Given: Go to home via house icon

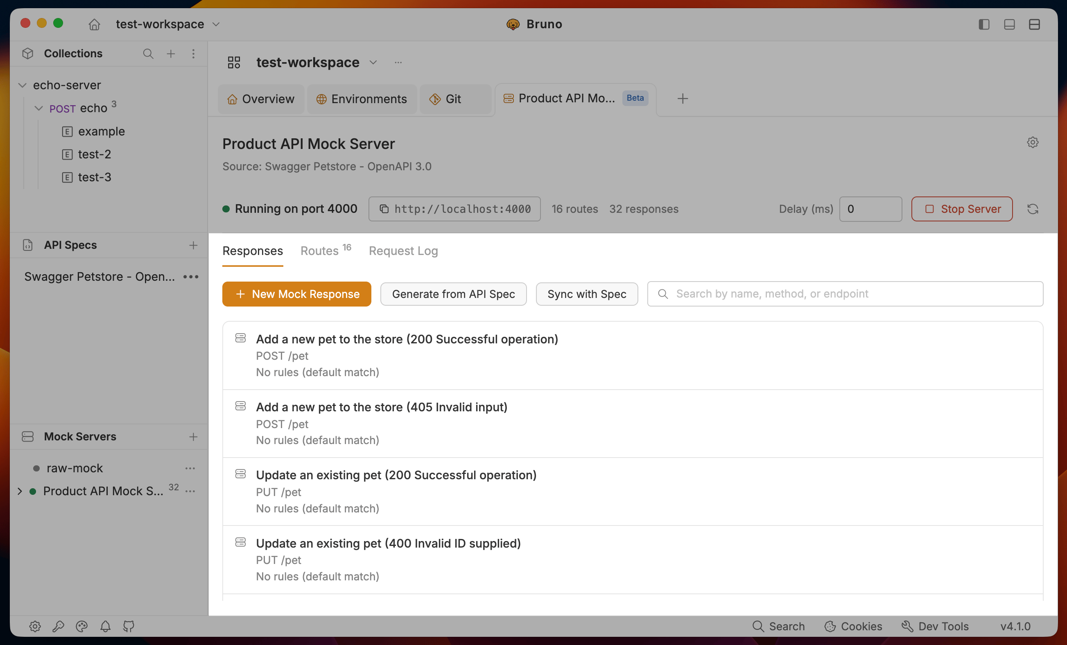Looking at the screenshot, I should 94,24.
